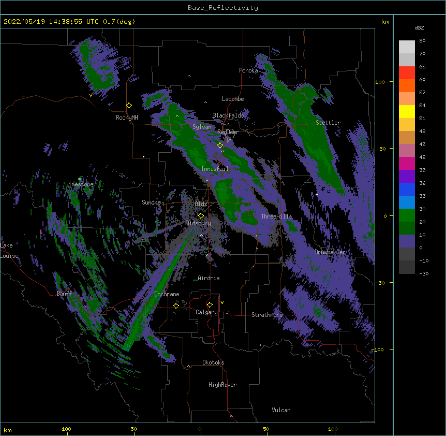Click the Banff city label
446x436 pixels.
(x=65, y=294)
